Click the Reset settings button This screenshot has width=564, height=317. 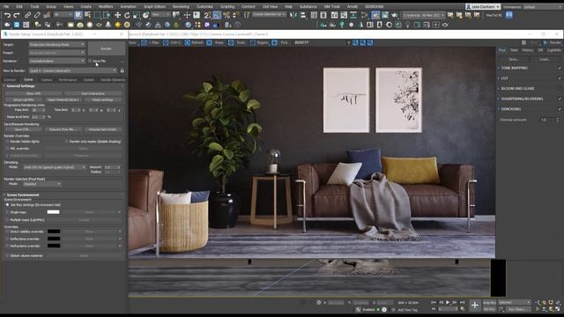(102, 100)
